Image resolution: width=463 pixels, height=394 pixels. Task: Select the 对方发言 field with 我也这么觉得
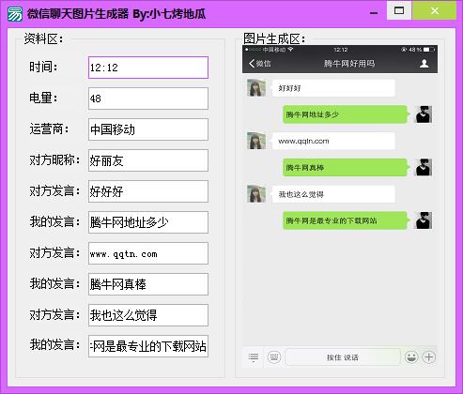(x=148, y=315)
